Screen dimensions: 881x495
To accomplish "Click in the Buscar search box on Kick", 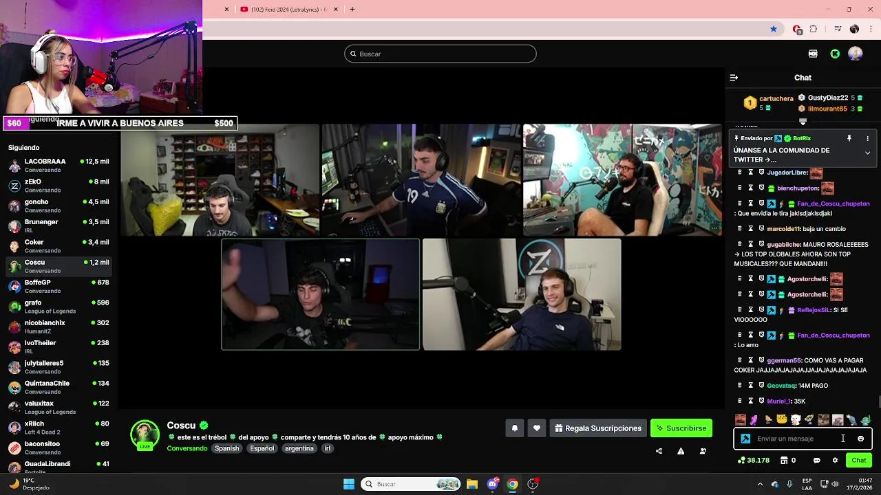I will point(440,54).
